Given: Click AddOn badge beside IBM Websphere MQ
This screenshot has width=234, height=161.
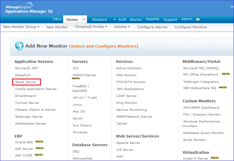Looking at the screenshot, I should point(223,87).
